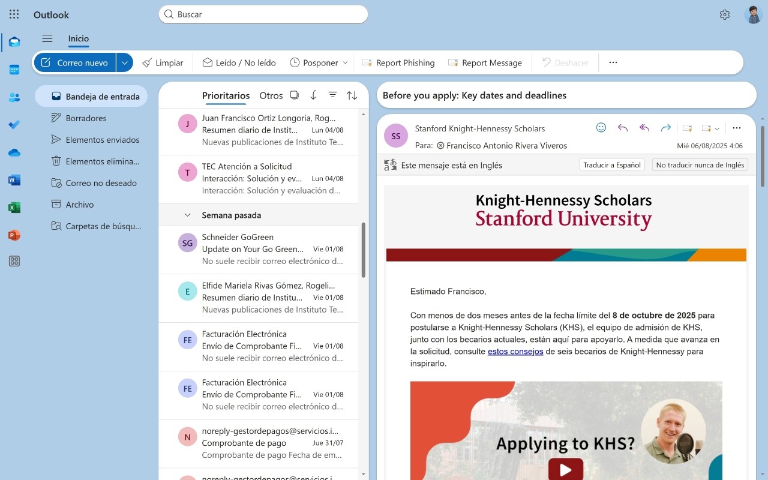This screenshot has width=768, height=480.
Task: Open the Archivo folder
Action: pyautogui.click(x=91, y=205)
